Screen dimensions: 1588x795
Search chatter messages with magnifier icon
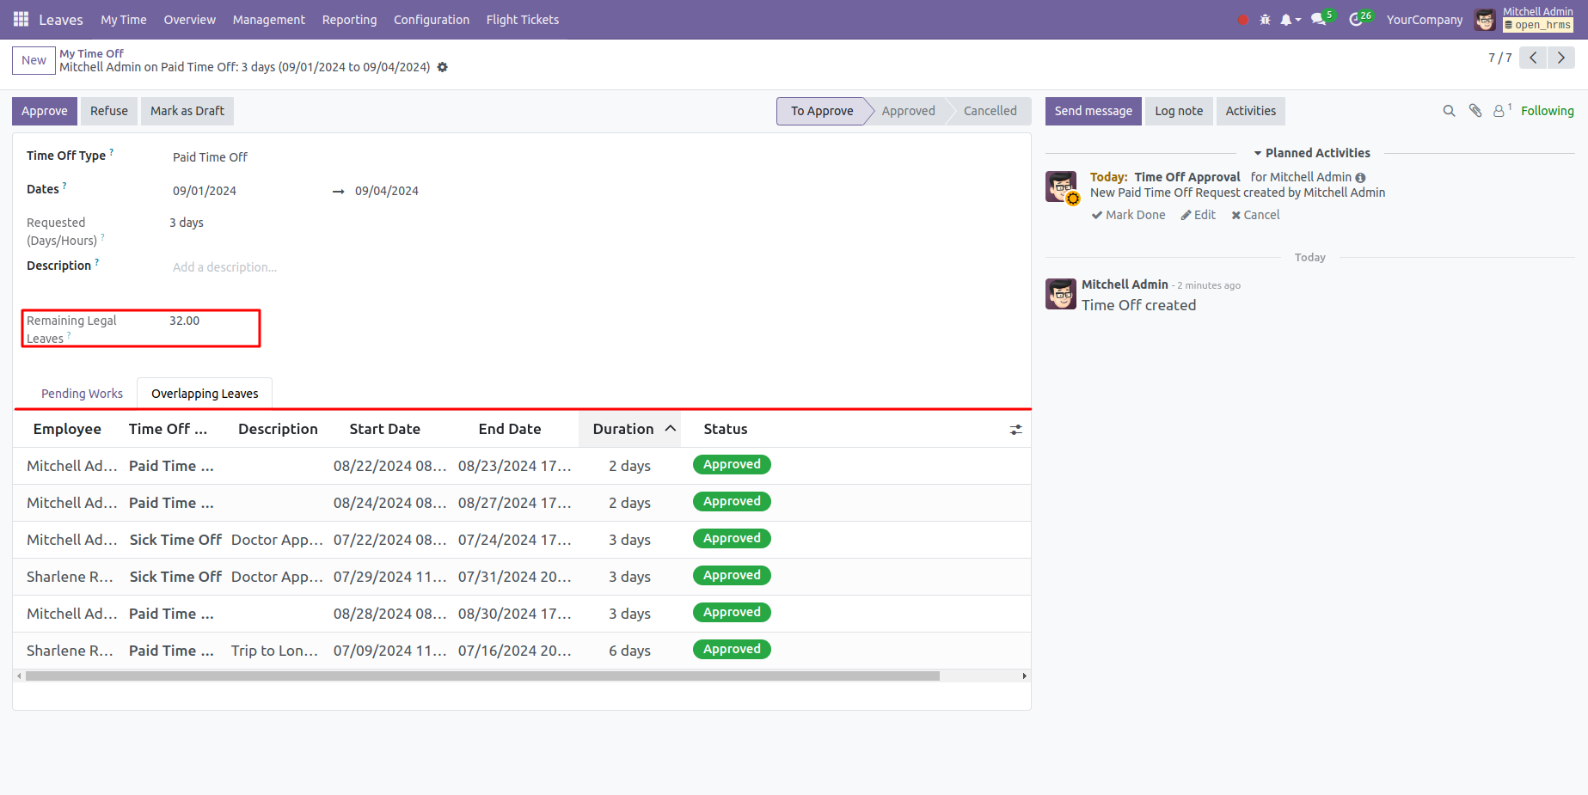click(x=1449, y=111)
